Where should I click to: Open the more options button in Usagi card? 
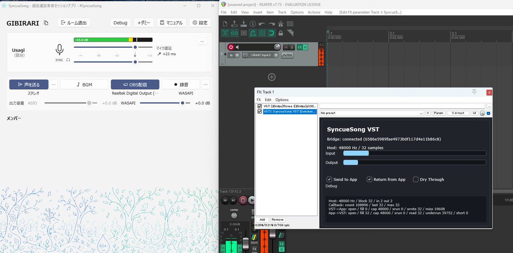coord(202,41)
